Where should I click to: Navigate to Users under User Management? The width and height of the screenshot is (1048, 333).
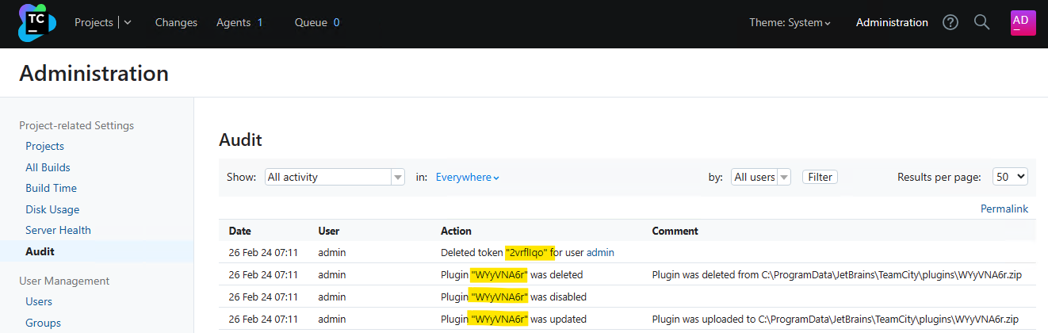coord(39,301)
